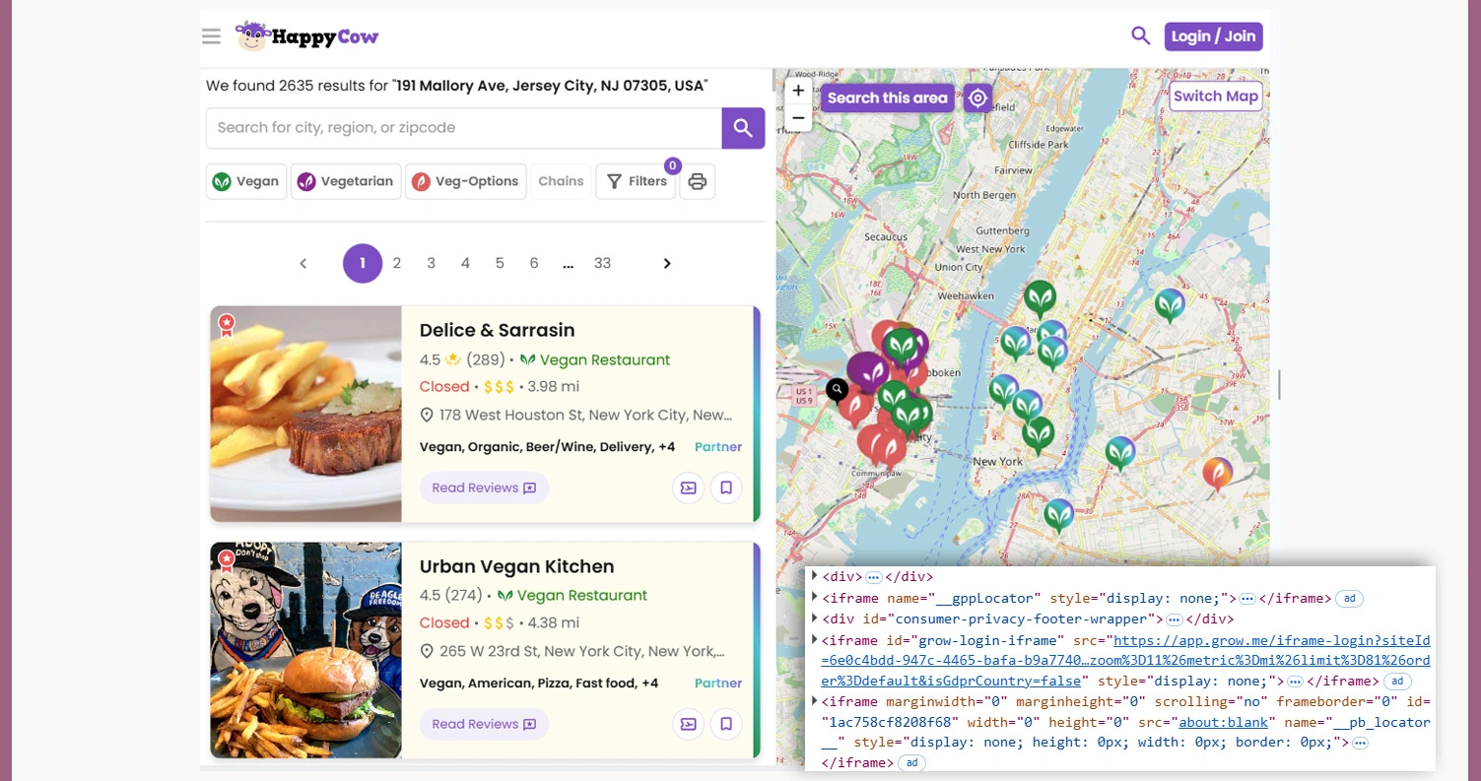
Task: Open the hamburger menu next to HappyCow logo
Action: (211, 36)
